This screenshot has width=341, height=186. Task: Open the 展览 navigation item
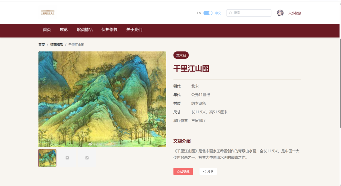[x=64, y=30]
